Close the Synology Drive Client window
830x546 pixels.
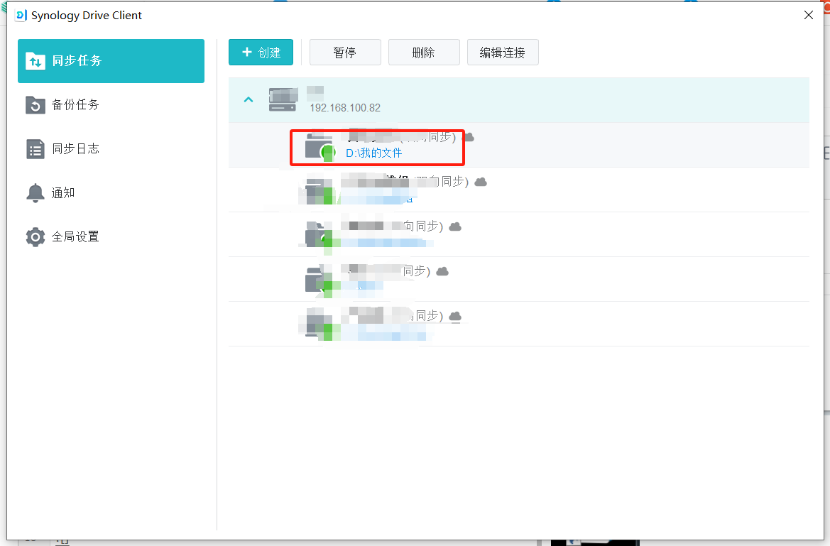click(808, 15)
